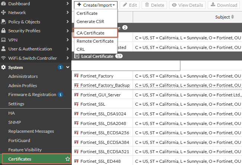Expand the User & Authentication chevron
This screenshot has width=242, height=165.
point(68,49)
